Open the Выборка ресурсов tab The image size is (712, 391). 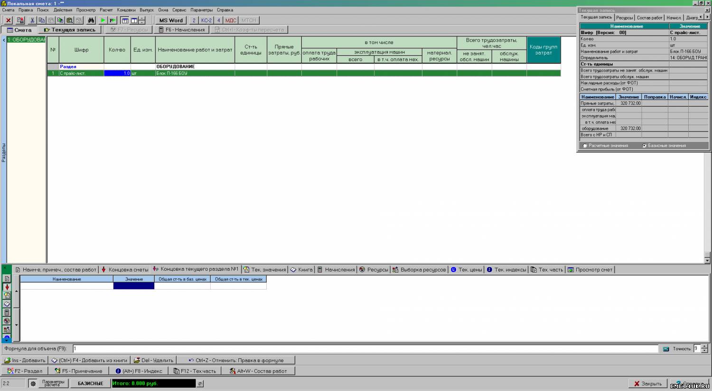[419, 270]
